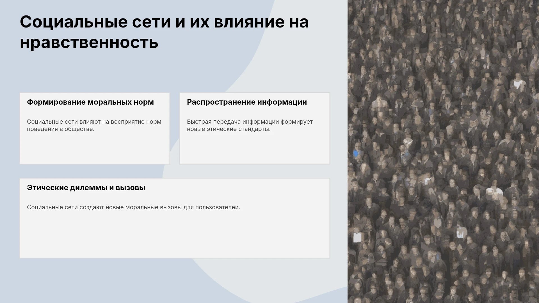This screenshot has height=303, width=539.
Task: Select text about новые моральные вызовы
Action: [133, 207]
